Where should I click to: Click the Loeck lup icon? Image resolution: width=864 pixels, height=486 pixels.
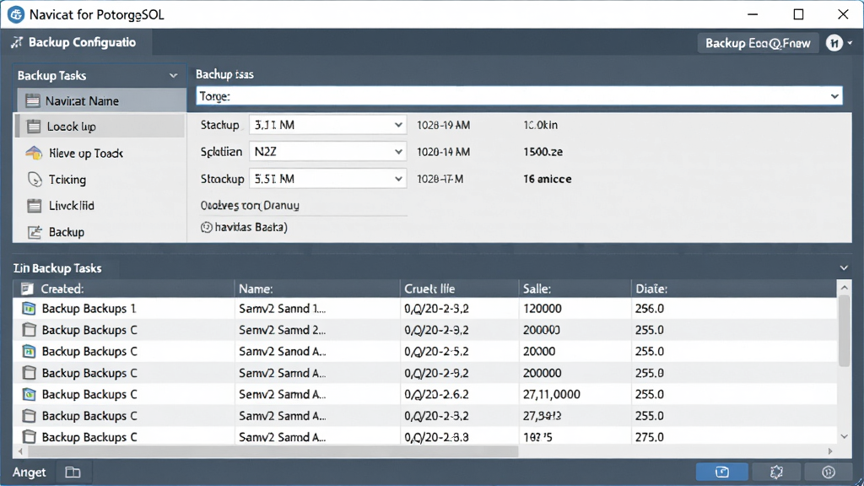click(x=34, y=127)
